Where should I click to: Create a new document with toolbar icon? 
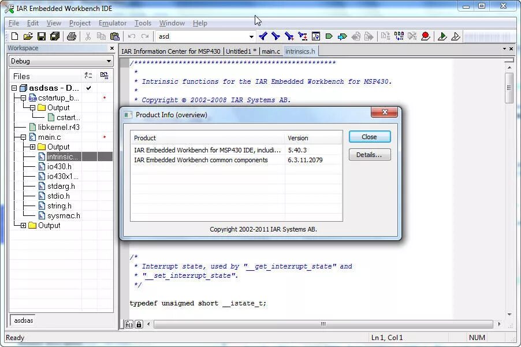(14, 36)
